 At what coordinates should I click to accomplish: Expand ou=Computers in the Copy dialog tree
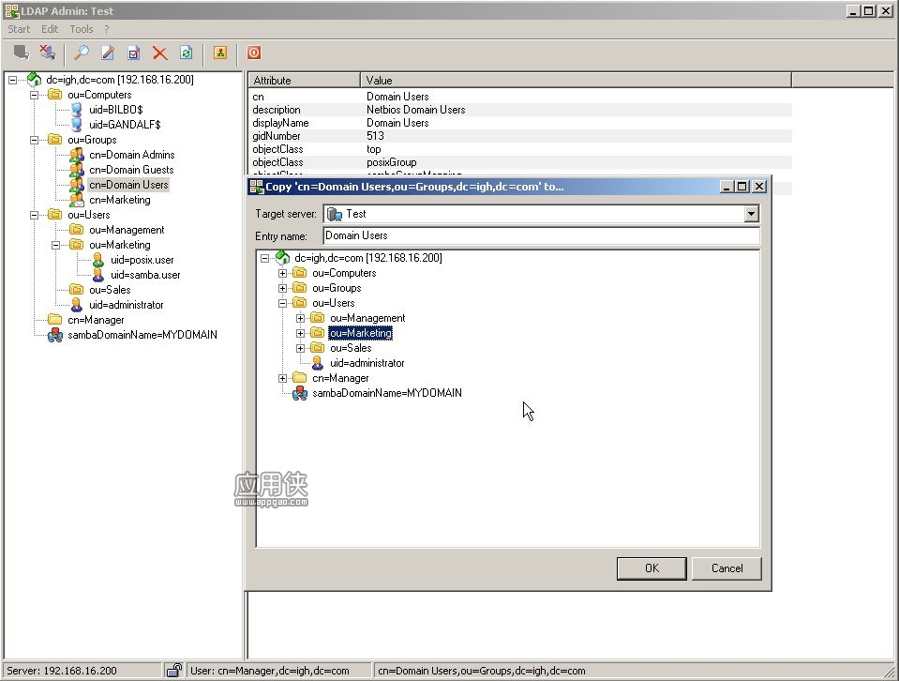click(283, 274)
